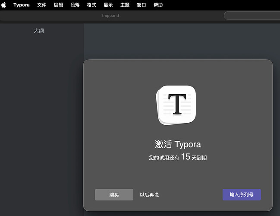Open the 文件 menu

tap(42, 5)
